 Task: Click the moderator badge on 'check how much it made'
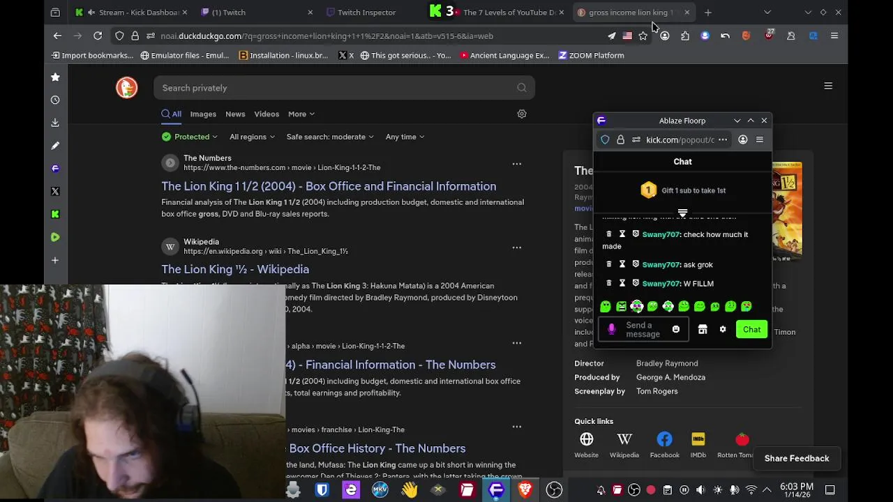pyautogui.click(x=636, y=234)
